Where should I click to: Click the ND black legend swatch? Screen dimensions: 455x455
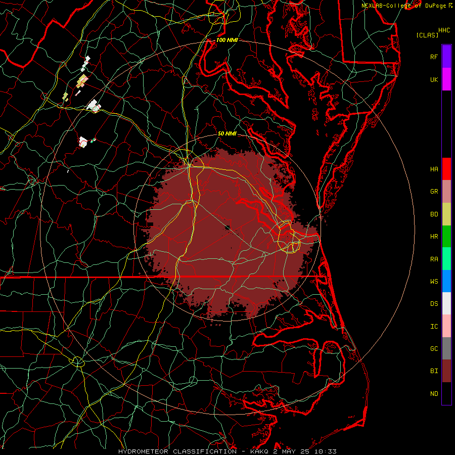446,393
